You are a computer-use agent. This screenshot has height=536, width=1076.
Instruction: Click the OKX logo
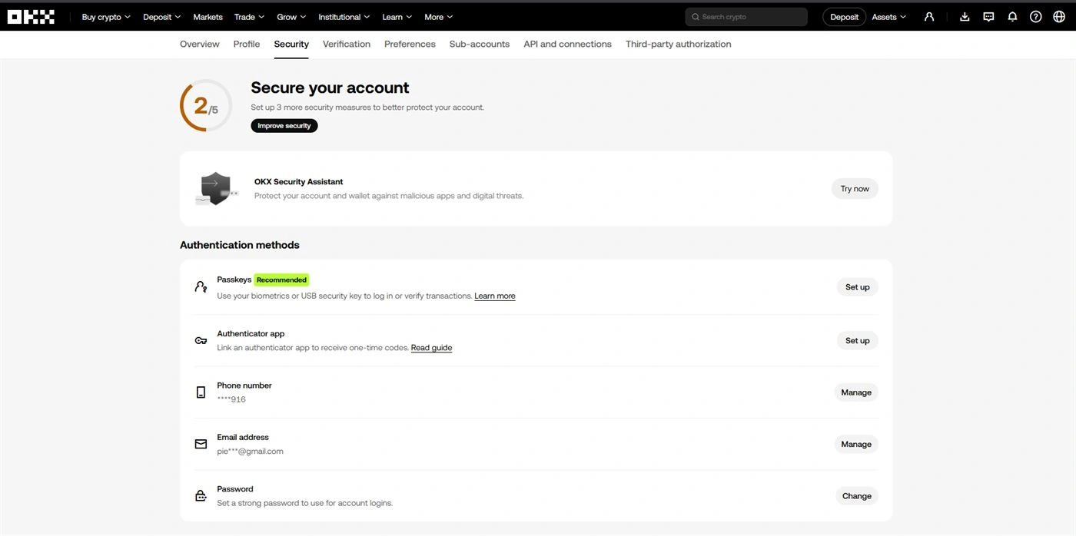pos(31,17)
